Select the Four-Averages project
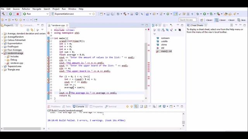 [15, 50]
